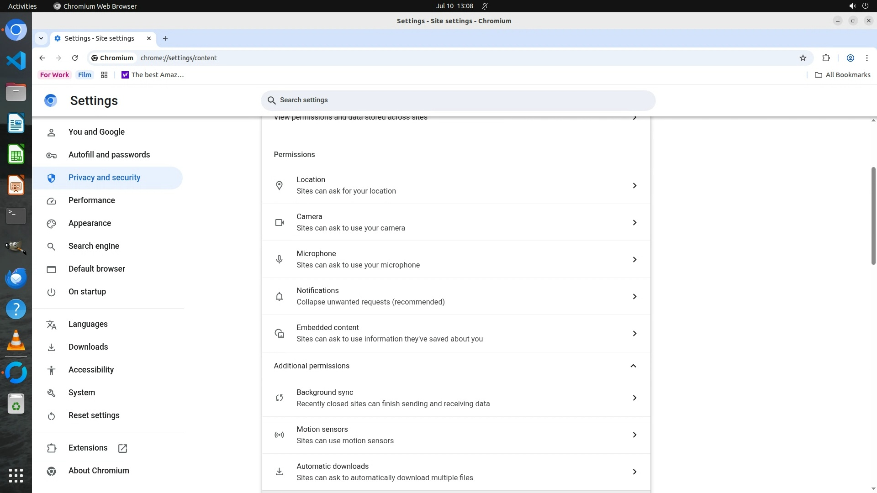Click the page vertical scrollbar thumb
Screen dimensions: 877x493
point(873,215)
